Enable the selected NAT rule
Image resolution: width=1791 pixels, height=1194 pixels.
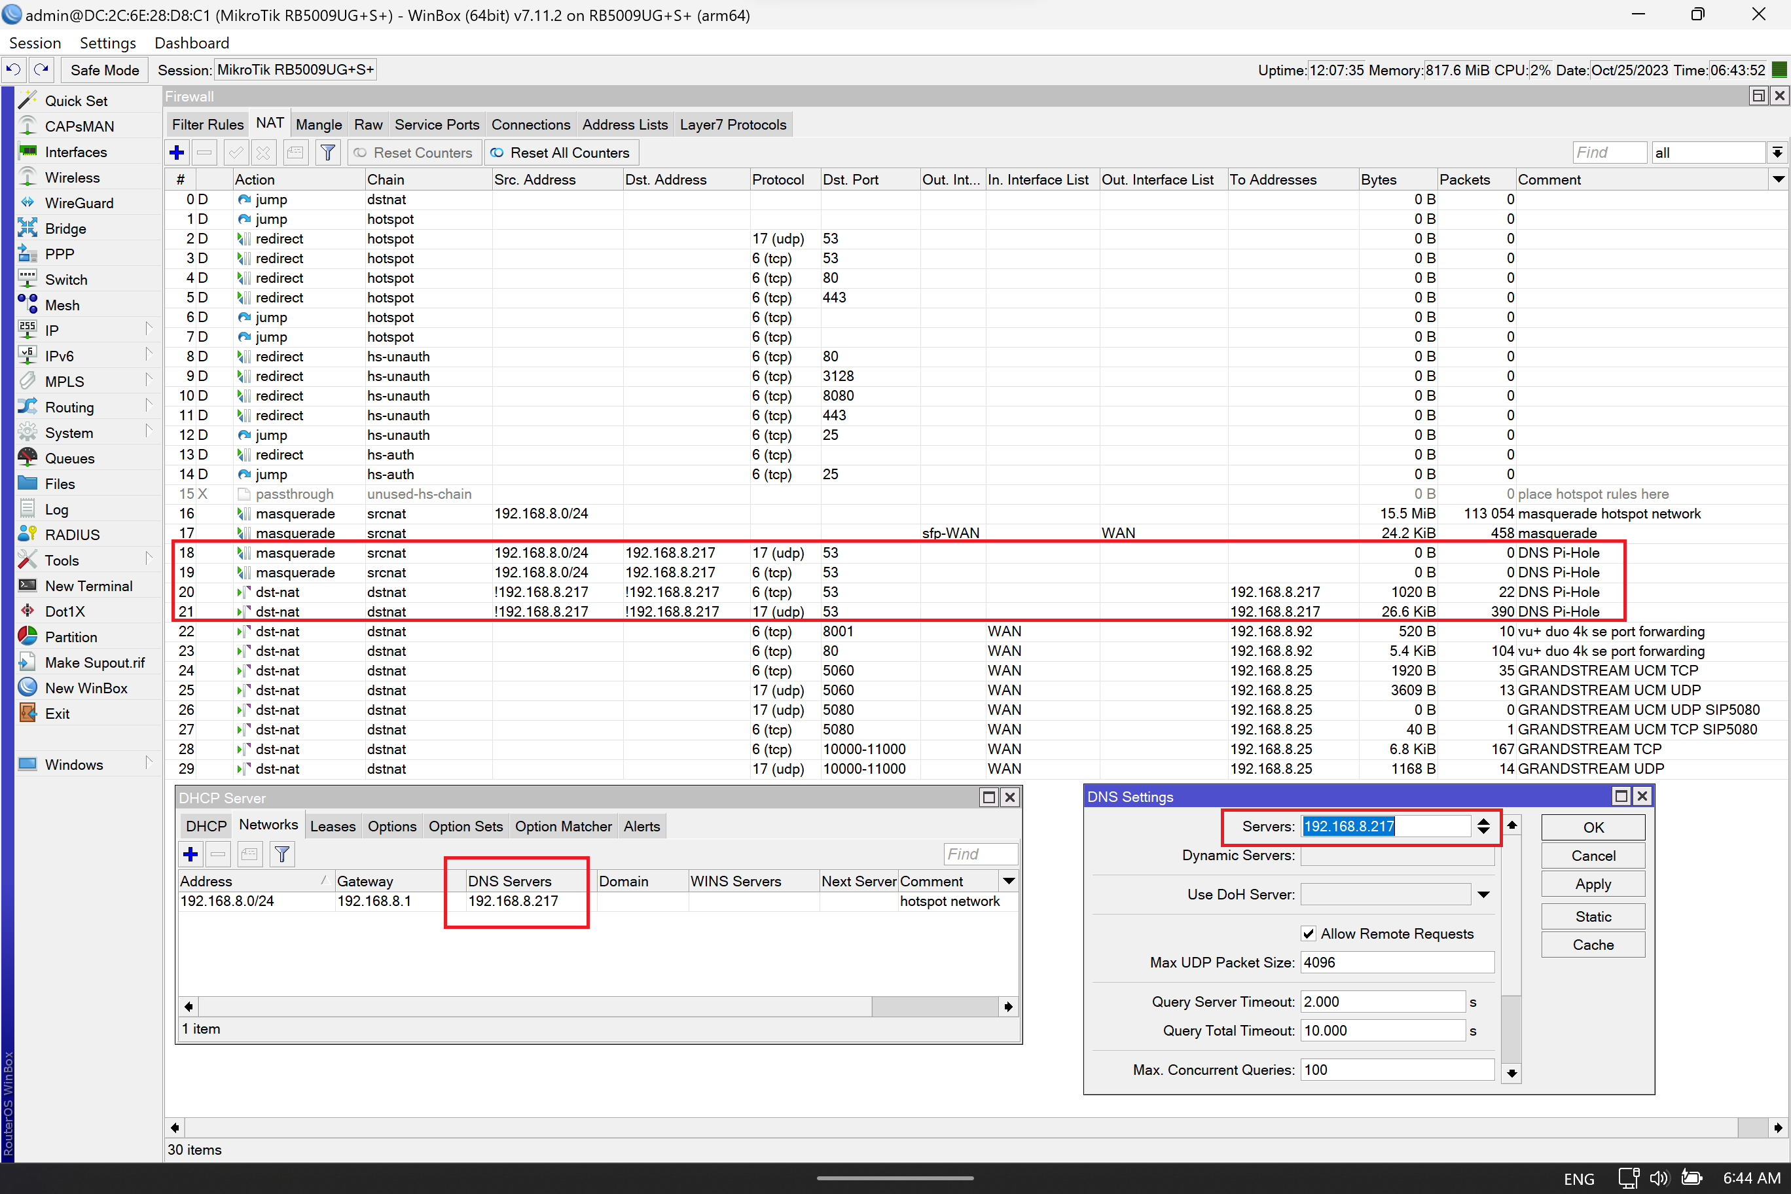point(235,153)
